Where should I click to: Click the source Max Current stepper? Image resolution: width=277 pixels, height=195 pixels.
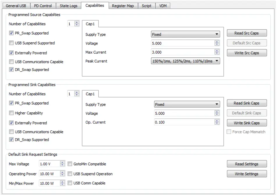click(217, 52)
